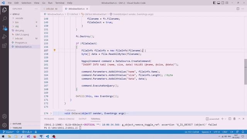Screen dimensions: 247x139
Task: Open the View menu
Action: tap(37, 3)
